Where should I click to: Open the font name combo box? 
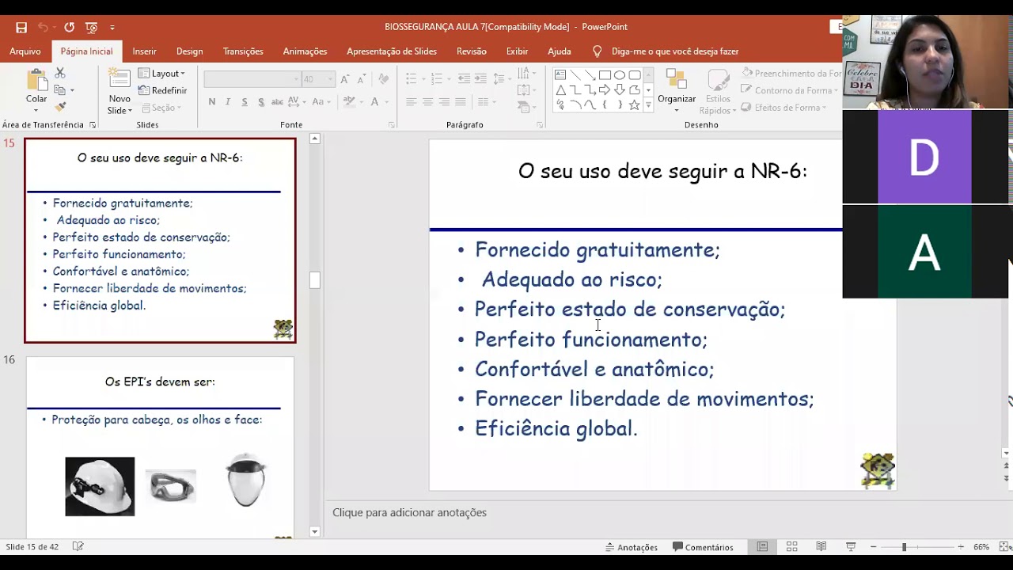(252, 79)
